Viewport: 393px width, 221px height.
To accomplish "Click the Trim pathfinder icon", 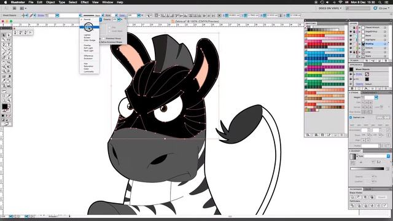I will (359, 206).
